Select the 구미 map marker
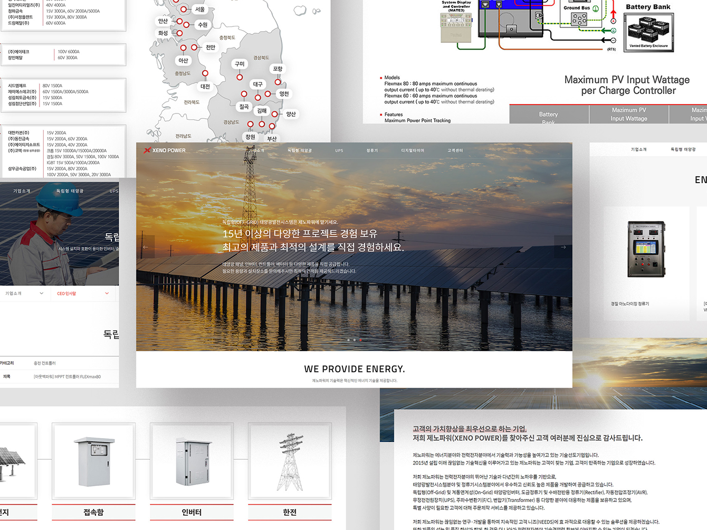Viewport: 707px width, 530px height. (x=240, y=77)
